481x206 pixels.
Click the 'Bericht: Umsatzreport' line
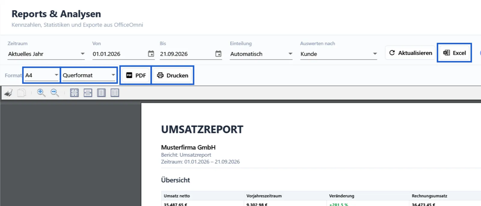[x=186, y=155]
